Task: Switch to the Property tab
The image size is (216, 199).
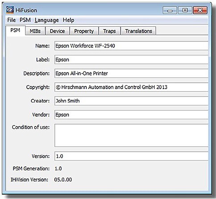Action: (x=84, y=31)
